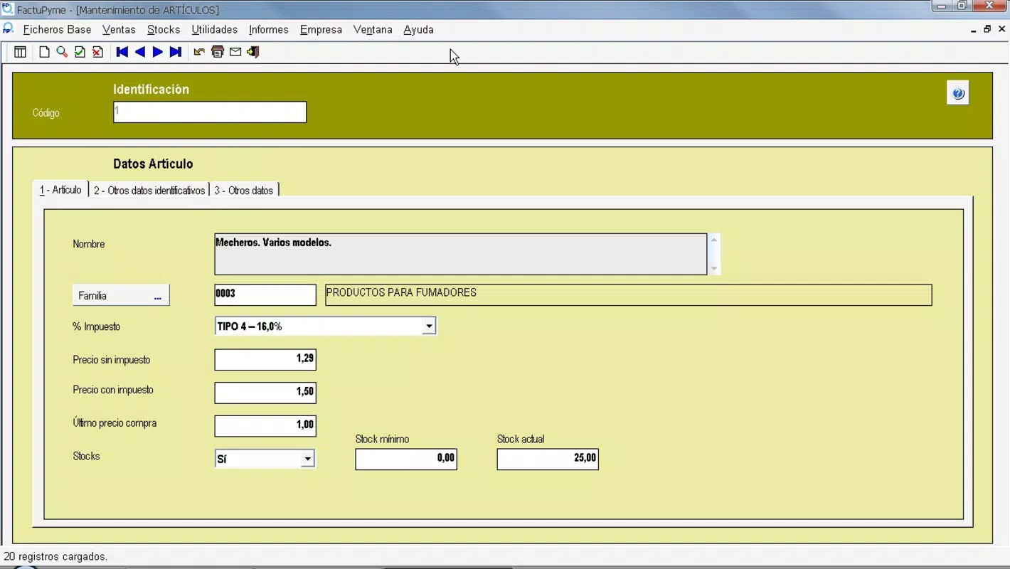
Task: Click the Precio sin impuesto field
Action: pos(265,360)
